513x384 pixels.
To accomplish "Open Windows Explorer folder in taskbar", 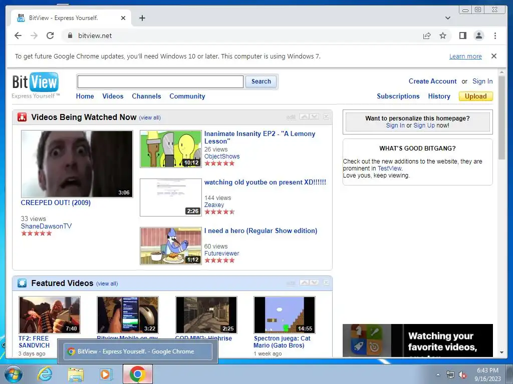I will 76,374.
